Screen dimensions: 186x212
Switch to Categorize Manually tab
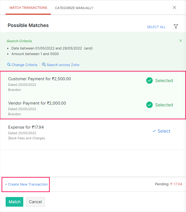click(74, 8)
